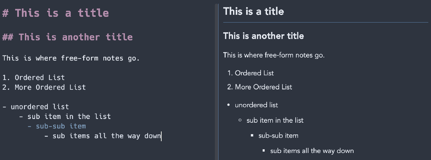Click rendered 'sub-sub item' in the preview pane
This screenshot has width=431, height=160.
tap(278, 136)
